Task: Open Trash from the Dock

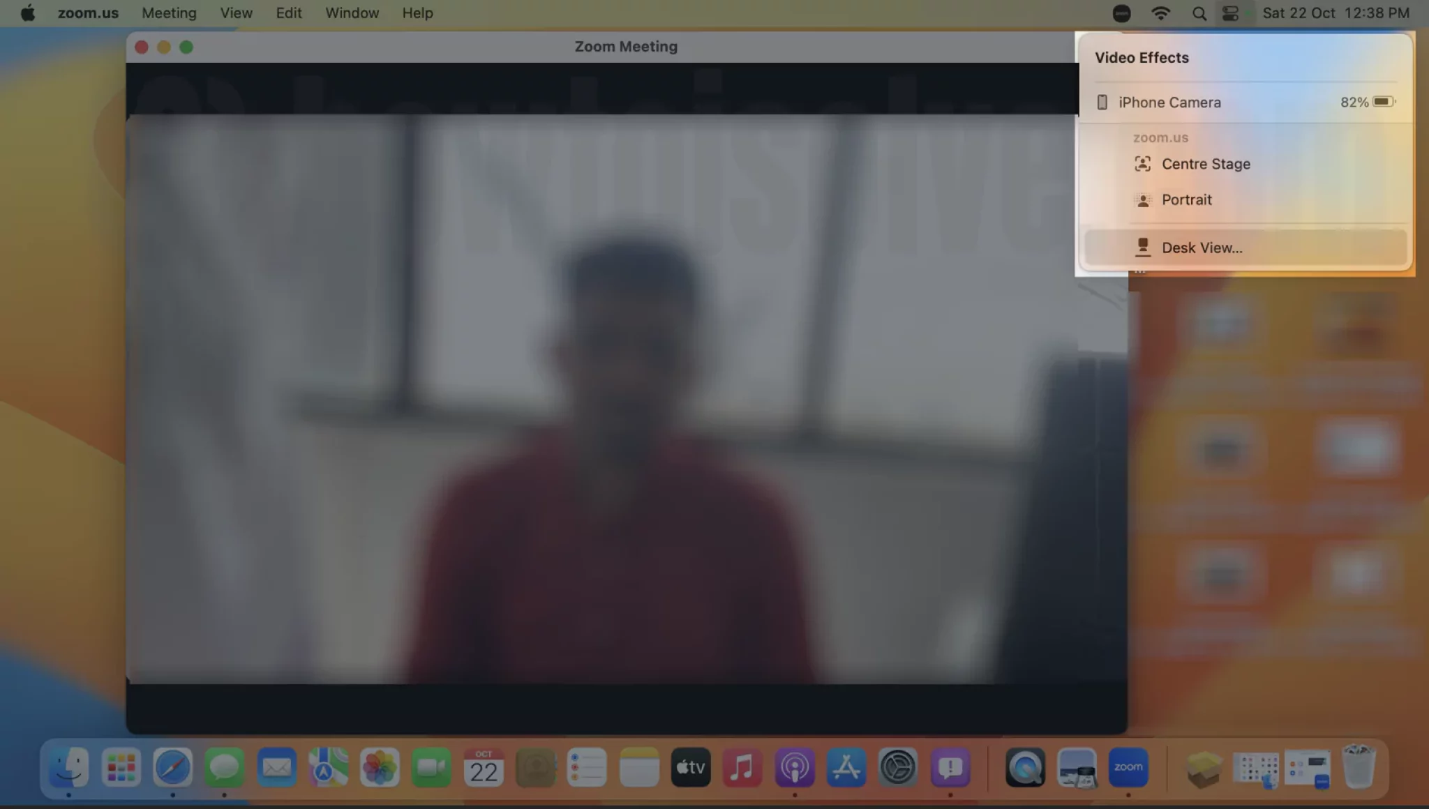Action: click(x=1359, y=768)
